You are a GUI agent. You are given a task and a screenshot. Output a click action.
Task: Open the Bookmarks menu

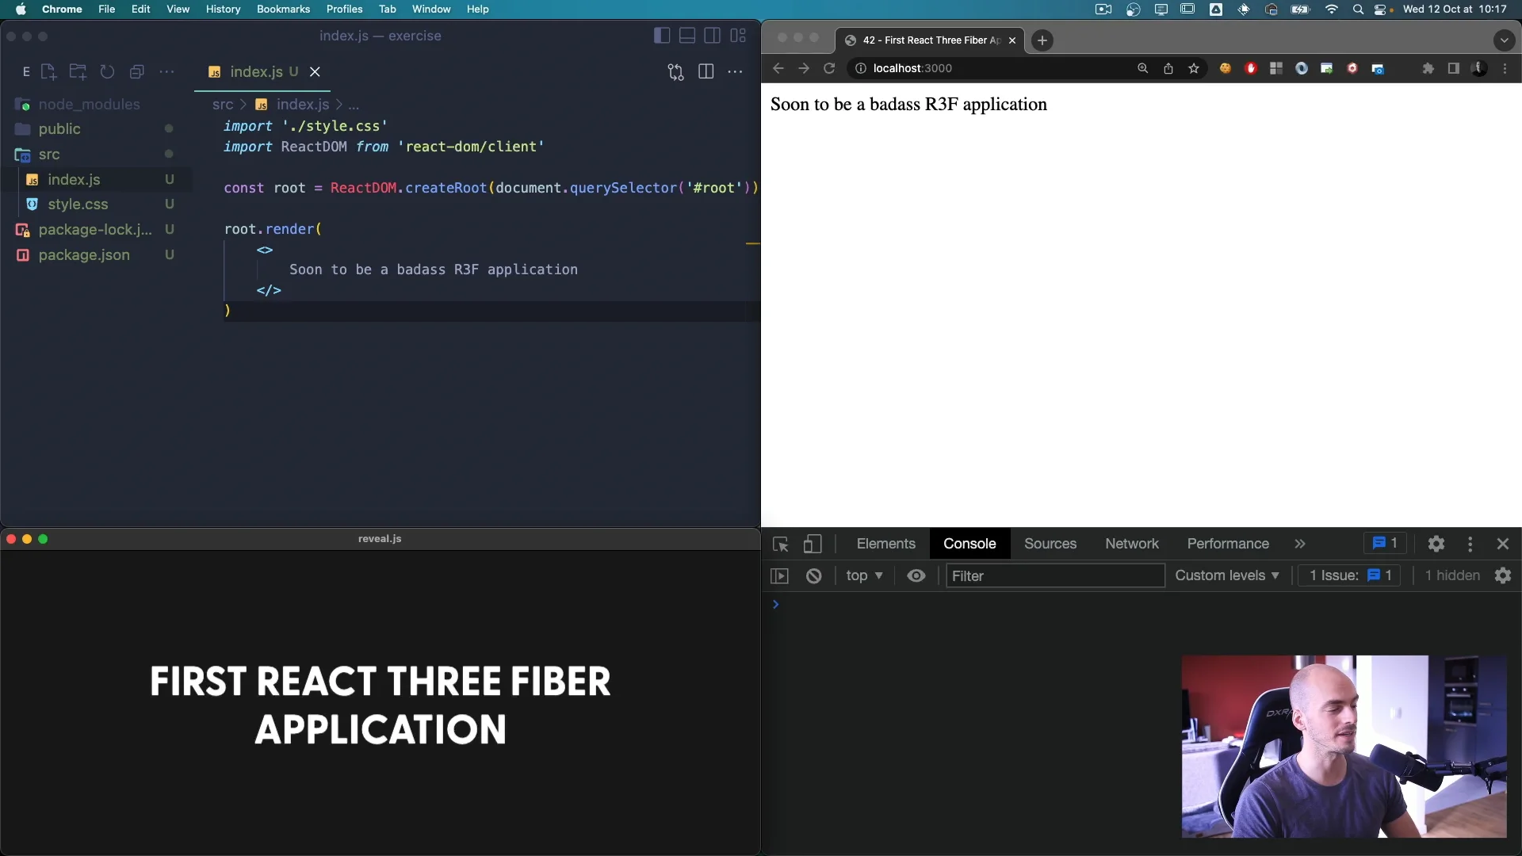[x=283, y=10]
